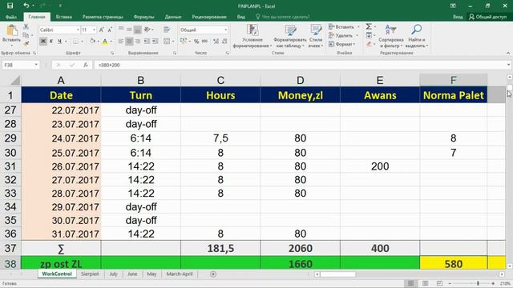Image resolution: width=513 pixels, height=288 pixels.
Task: Toggle Bold (Ж) formatting
Action: [42, 42]
